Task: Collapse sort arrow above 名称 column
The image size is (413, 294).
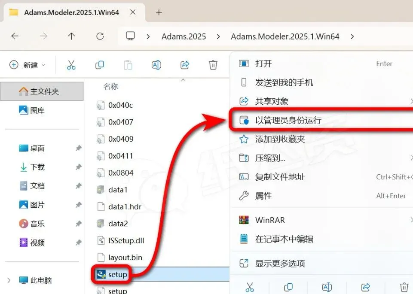Action: pyautogui.click(x=184, y=80)
